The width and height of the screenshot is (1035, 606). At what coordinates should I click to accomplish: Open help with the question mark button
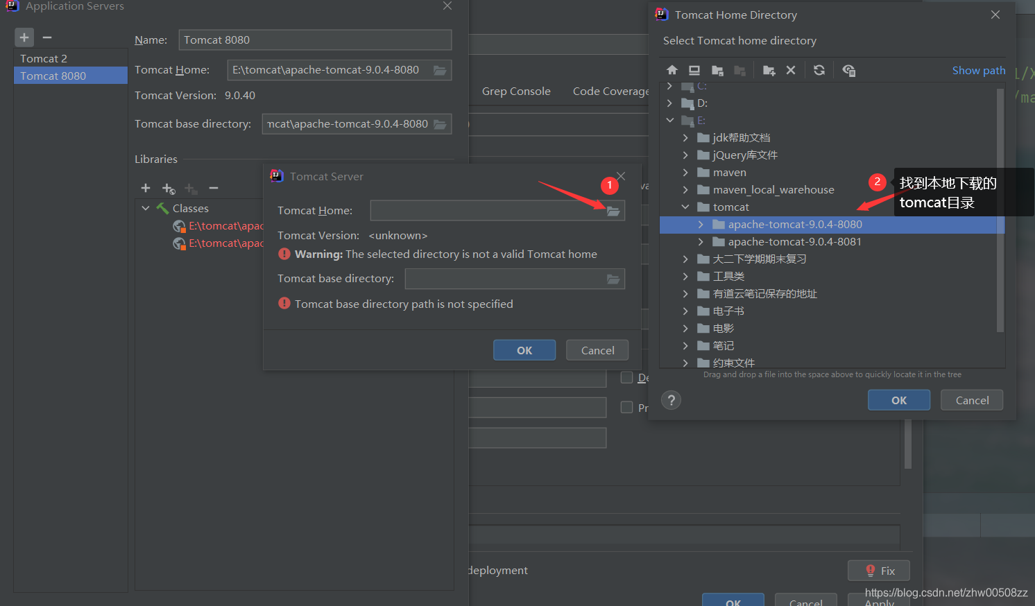click(671, 400)
